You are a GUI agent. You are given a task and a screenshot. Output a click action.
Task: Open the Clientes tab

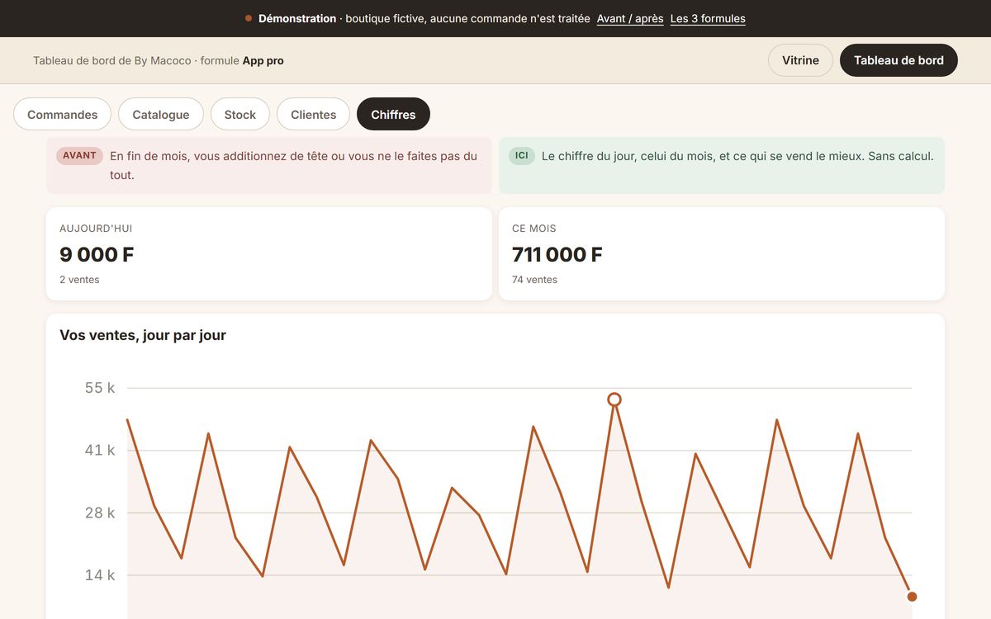click(x=314, y=115)
